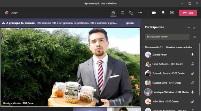The height and width of the screenshot is (111, 201).
Task: Click Henrique Vitorino's avatar in list
Action: click(148, 92)
